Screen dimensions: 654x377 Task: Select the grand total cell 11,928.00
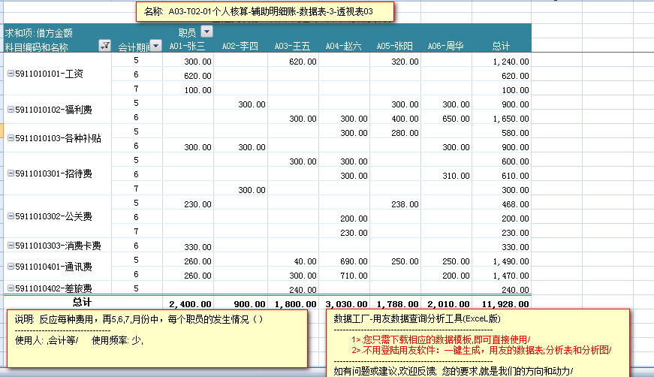(x=505, y=303)
